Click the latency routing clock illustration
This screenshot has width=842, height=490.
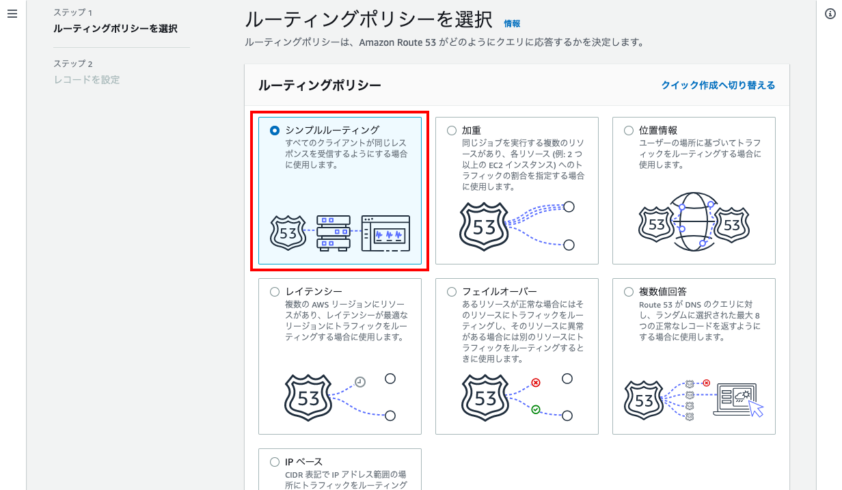[360, 382]
